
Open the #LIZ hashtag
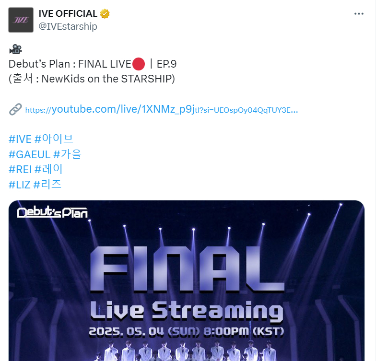[x=20, y=185]
